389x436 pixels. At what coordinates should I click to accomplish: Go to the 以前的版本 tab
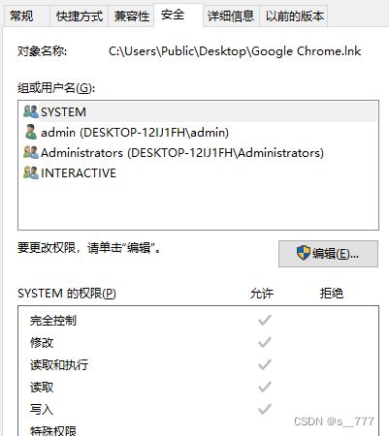294,16
